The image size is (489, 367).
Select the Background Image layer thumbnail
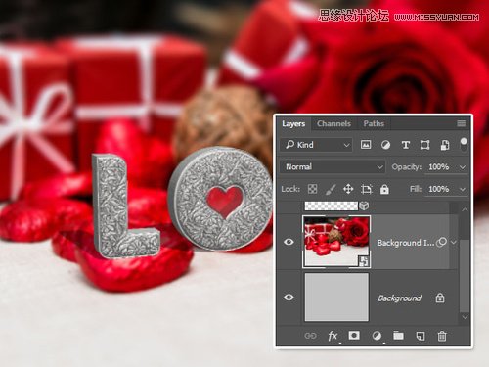click(x=336, y=242)
